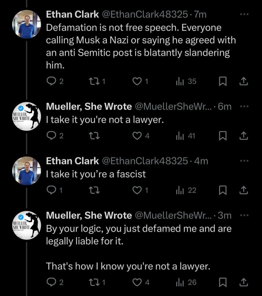Image resolution: width=262 pixels, height=296 pixels.
Task: Open Mueller, She Wrote profile from 6m tweet
Action: click(89, 107)
